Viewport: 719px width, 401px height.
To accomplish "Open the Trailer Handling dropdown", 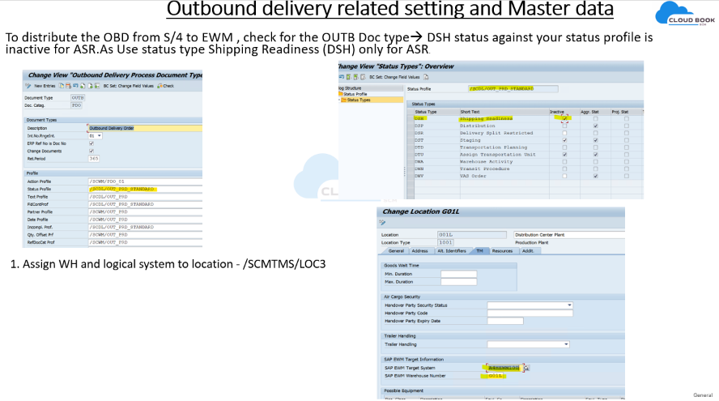I will coord(566,344).
